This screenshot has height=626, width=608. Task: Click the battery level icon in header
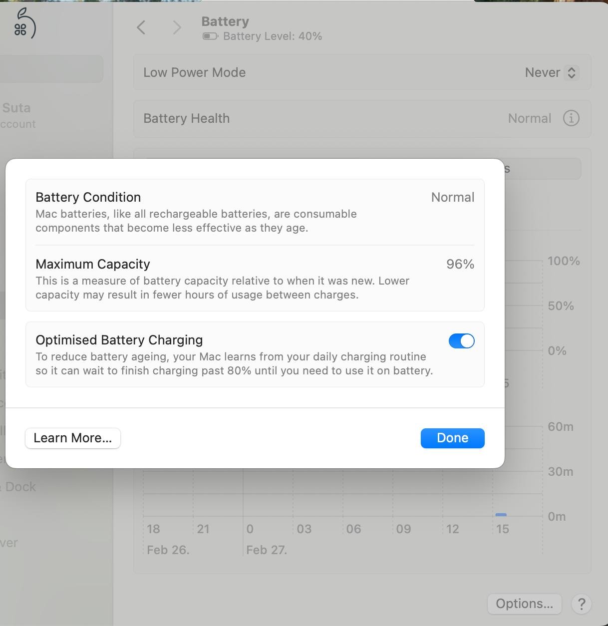tap(210, 36)
